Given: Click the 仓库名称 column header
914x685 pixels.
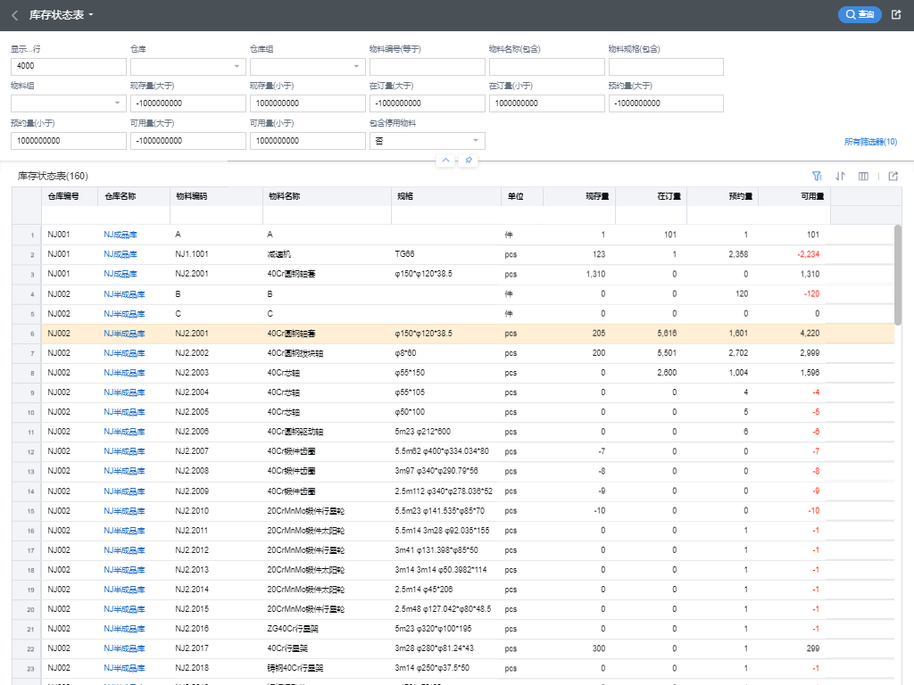Looking at the screenshot, I should (x=134, y=196).
